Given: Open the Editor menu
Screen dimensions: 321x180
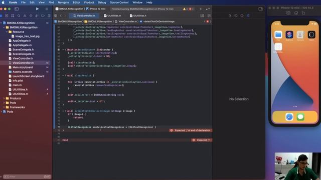Looking at the screenshot, I should pos(76,2).
